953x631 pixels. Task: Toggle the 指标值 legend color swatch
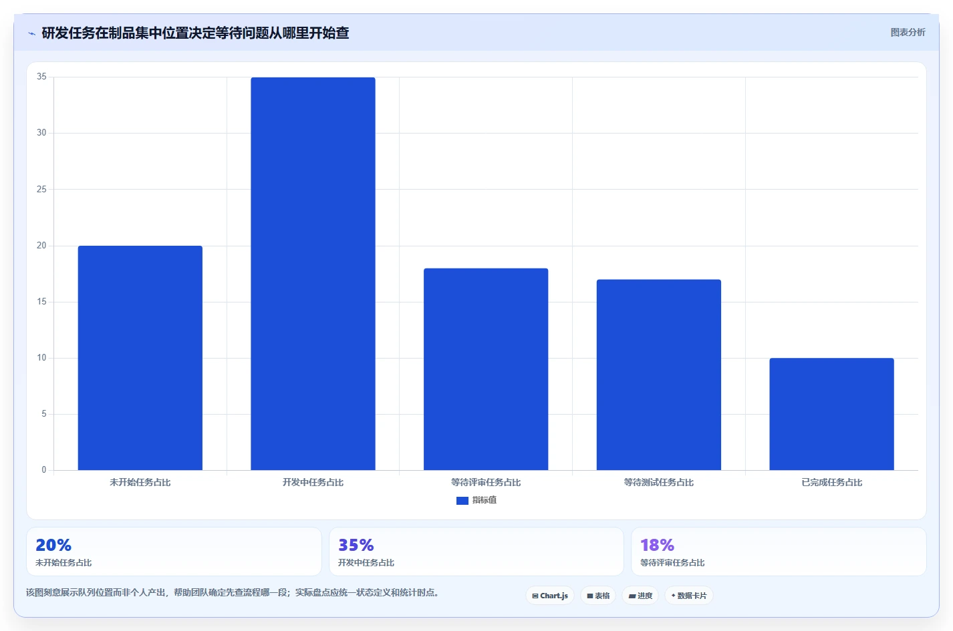click(x=462, y=501)
